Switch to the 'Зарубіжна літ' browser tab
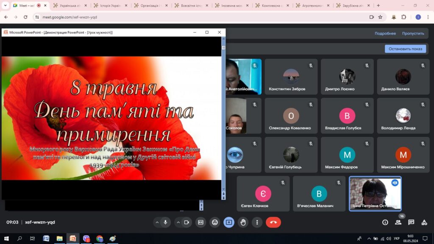The width and height of the screenshot is (434, 244). point(350,6)
